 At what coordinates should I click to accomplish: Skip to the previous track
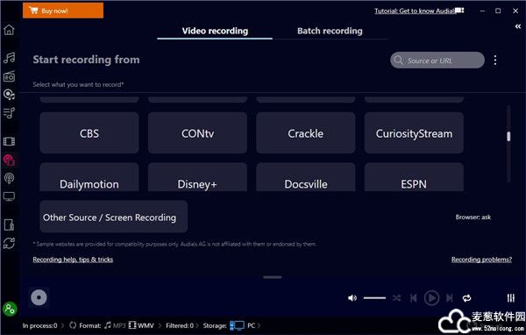(x=413, y=298)
